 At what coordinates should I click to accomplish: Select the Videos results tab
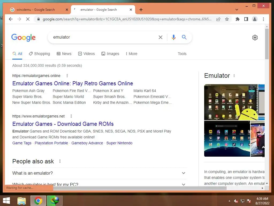pos(86,54)
